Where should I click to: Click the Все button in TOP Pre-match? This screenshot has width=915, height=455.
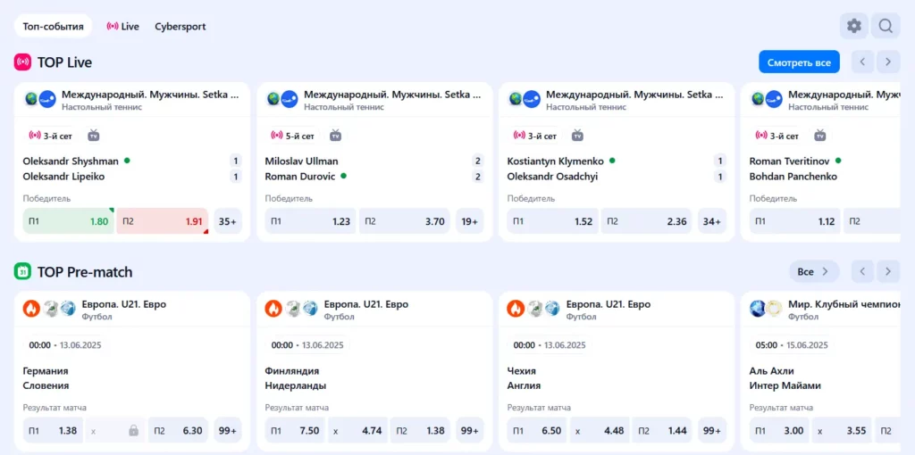tap(813, 271)
